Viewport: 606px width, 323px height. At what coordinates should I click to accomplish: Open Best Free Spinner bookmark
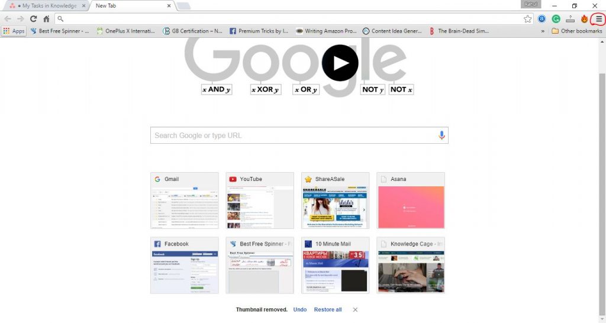coord(60,31)
